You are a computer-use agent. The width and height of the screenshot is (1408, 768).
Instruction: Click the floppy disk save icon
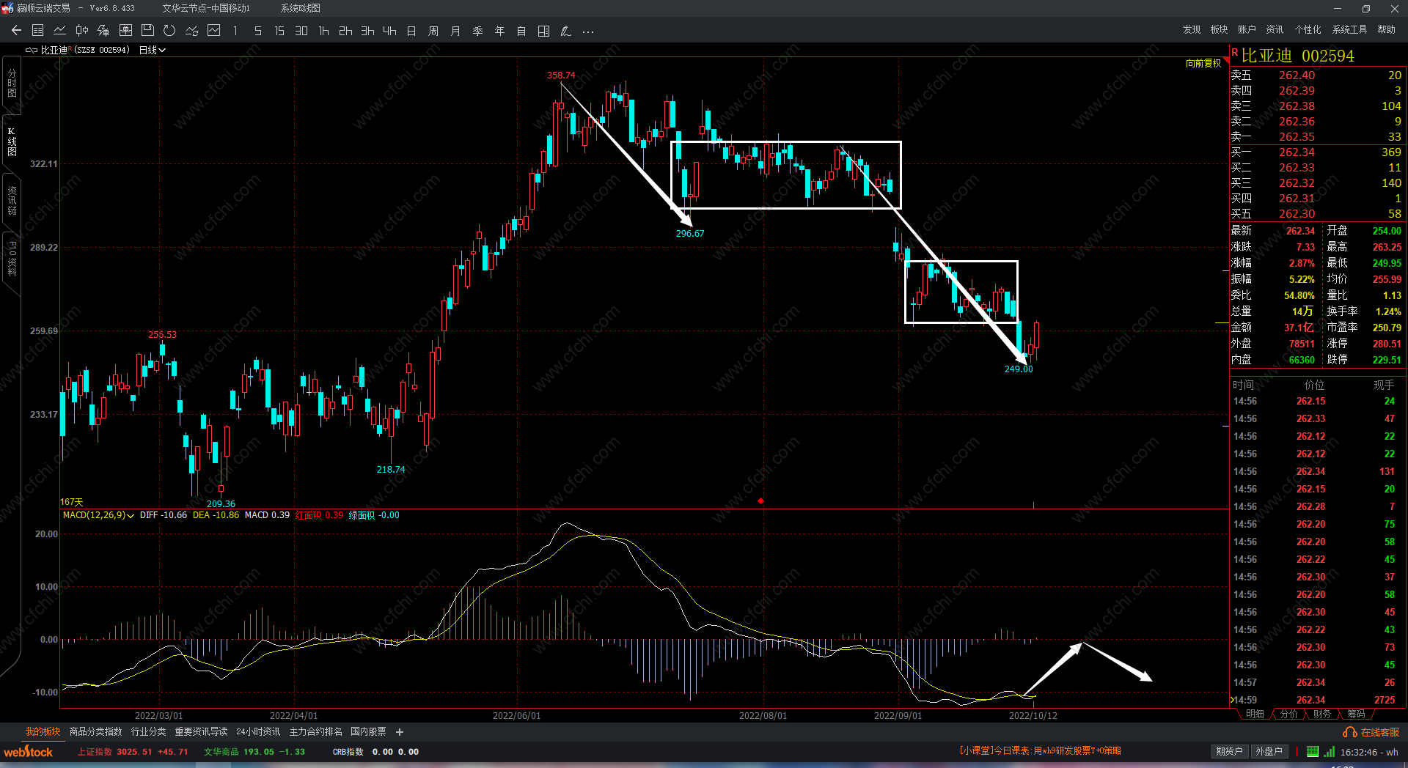(147, 31)
